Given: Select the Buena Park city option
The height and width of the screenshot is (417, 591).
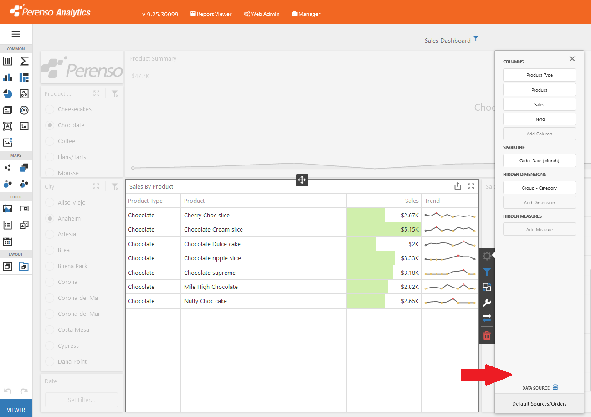Looking at the screenshot, I should pos(50,266).
